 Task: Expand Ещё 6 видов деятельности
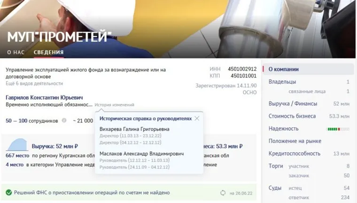coord(34,84)
